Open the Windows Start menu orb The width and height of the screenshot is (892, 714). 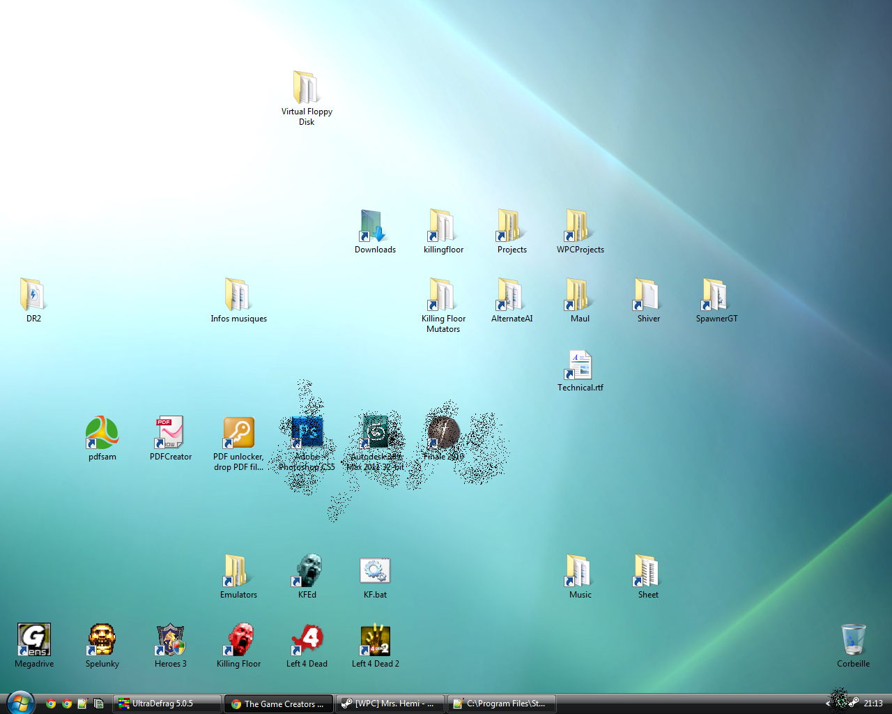[x=20, y=703]
